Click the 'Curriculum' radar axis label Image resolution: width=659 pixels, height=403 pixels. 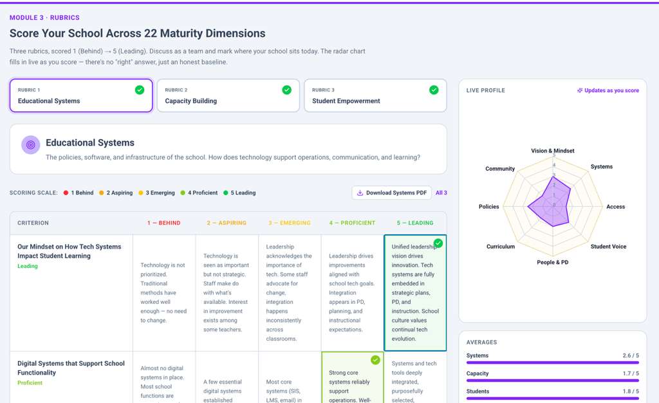point(501,247)
